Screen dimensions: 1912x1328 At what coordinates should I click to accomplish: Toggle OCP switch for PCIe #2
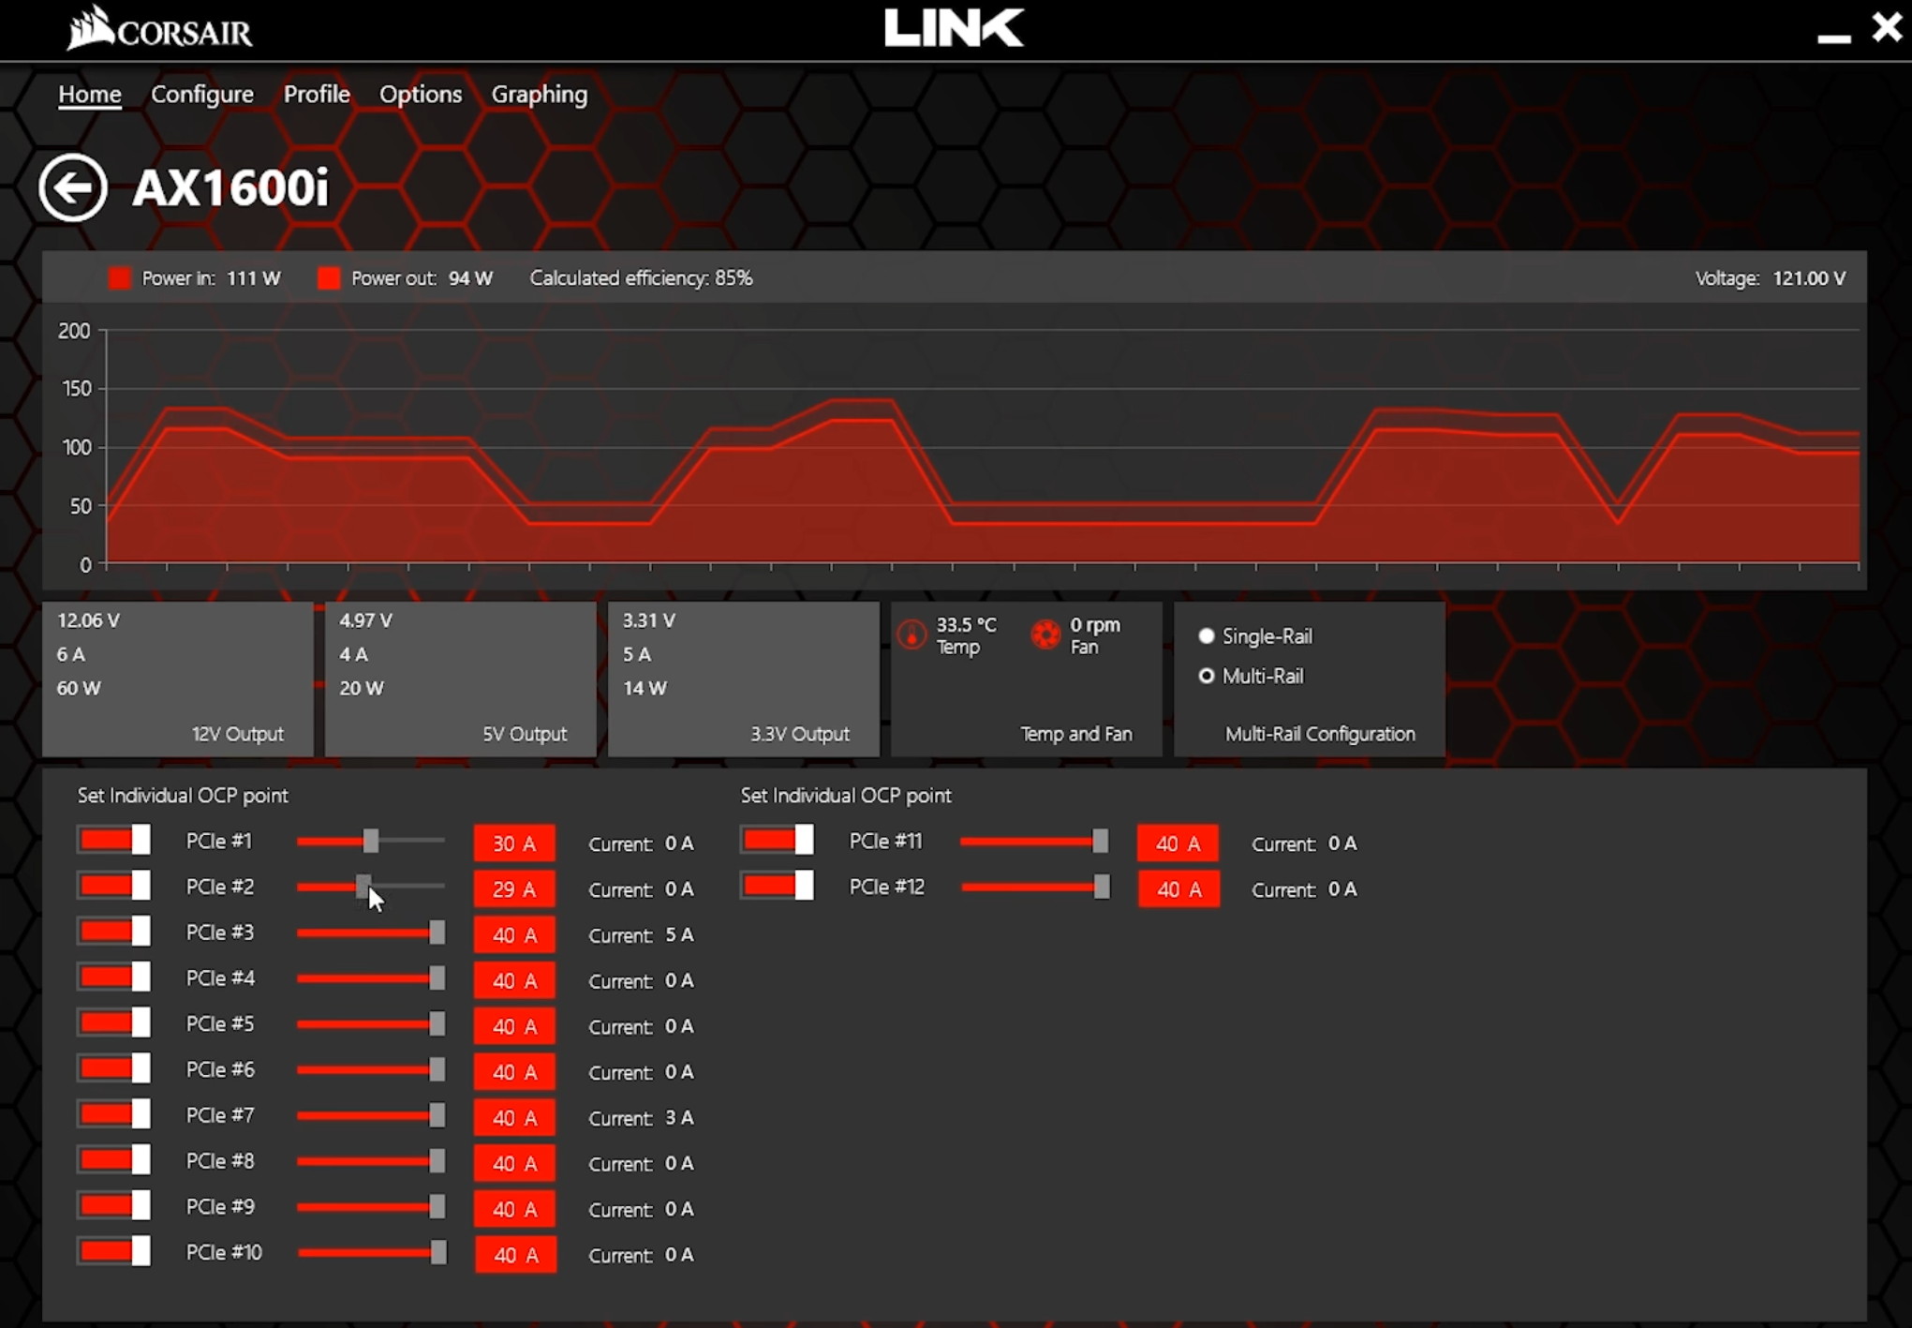point(113,886)
